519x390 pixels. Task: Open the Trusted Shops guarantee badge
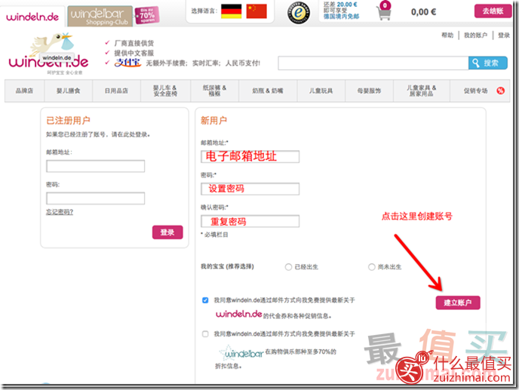tap(299, 13)
